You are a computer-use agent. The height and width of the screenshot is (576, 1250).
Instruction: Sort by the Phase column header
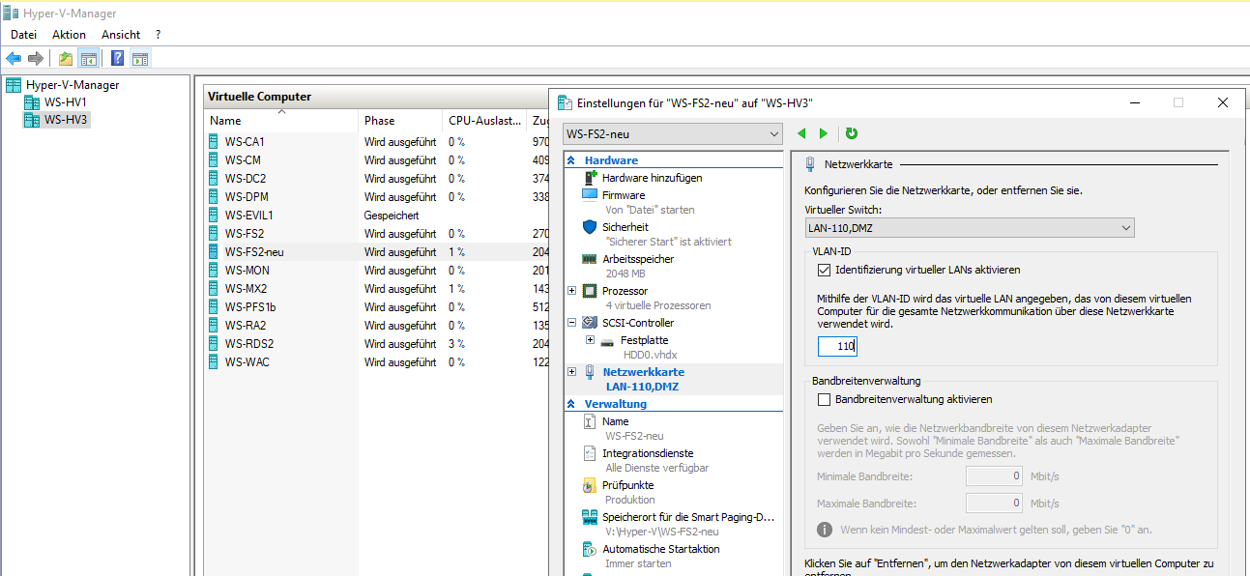point(401,121)
